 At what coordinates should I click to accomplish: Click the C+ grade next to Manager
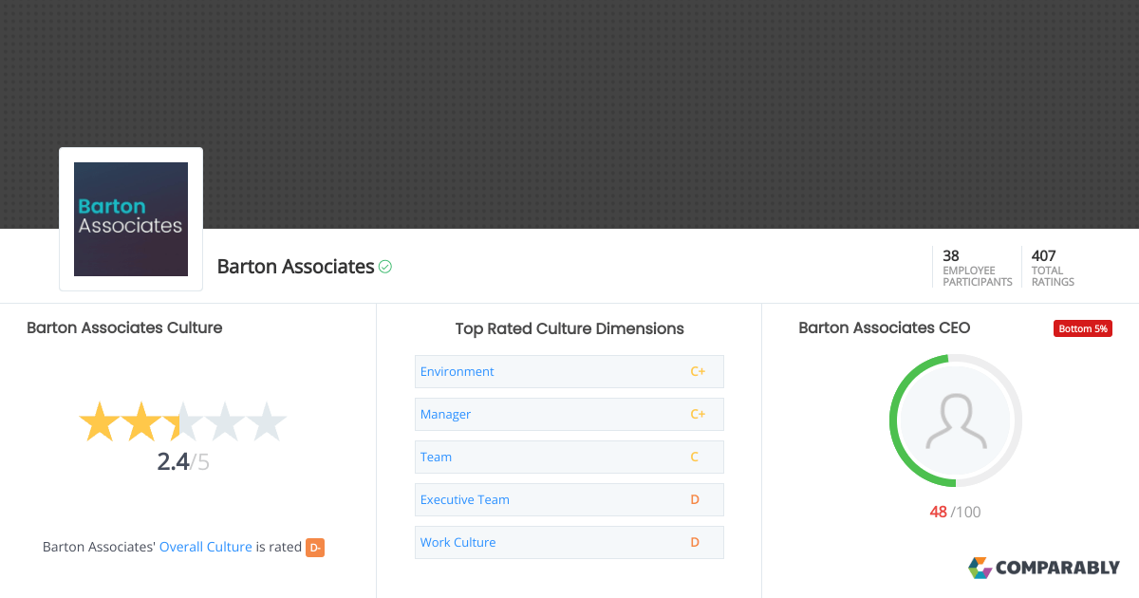[x=698, y=414]
